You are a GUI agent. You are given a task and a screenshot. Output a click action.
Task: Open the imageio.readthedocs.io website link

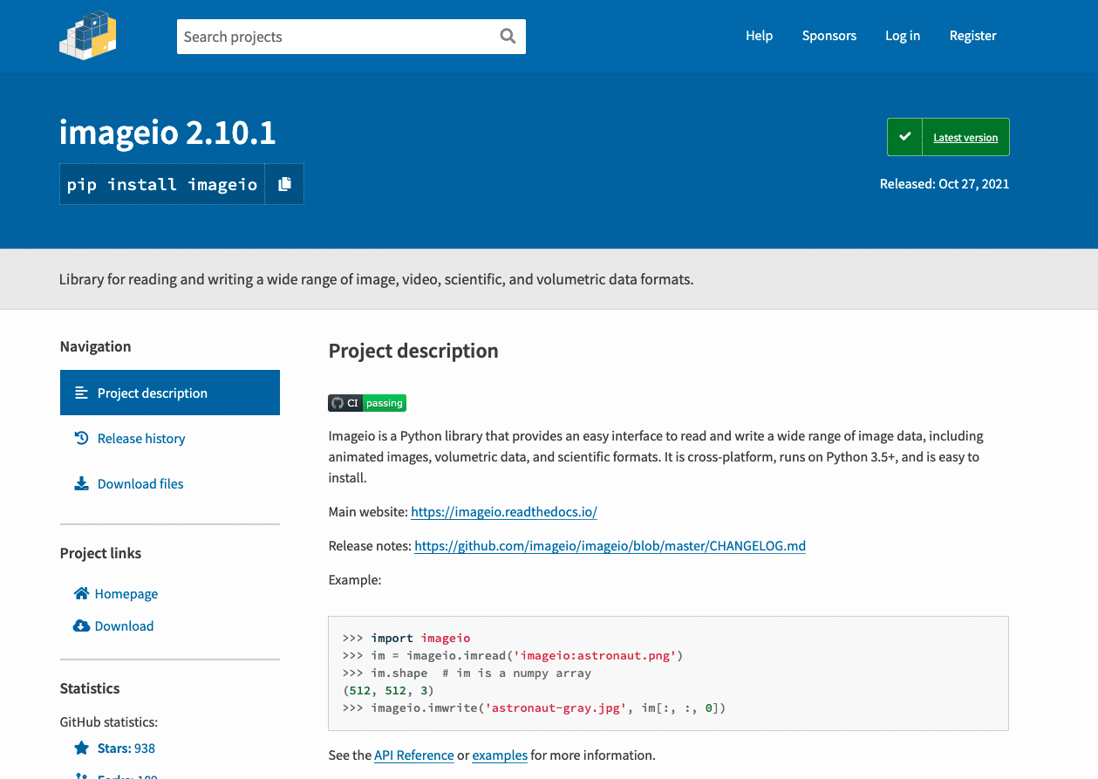[x=503, y=512]
